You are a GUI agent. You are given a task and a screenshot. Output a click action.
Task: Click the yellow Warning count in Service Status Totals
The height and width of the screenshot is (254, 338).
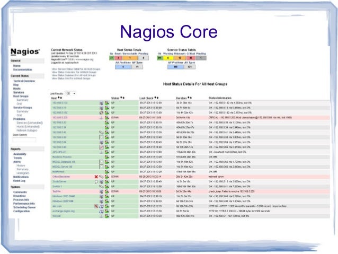168,58
